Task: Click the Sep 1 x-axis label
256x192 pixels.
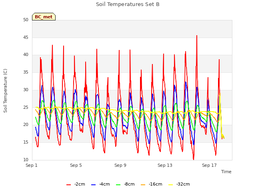Action: (32, 165)
